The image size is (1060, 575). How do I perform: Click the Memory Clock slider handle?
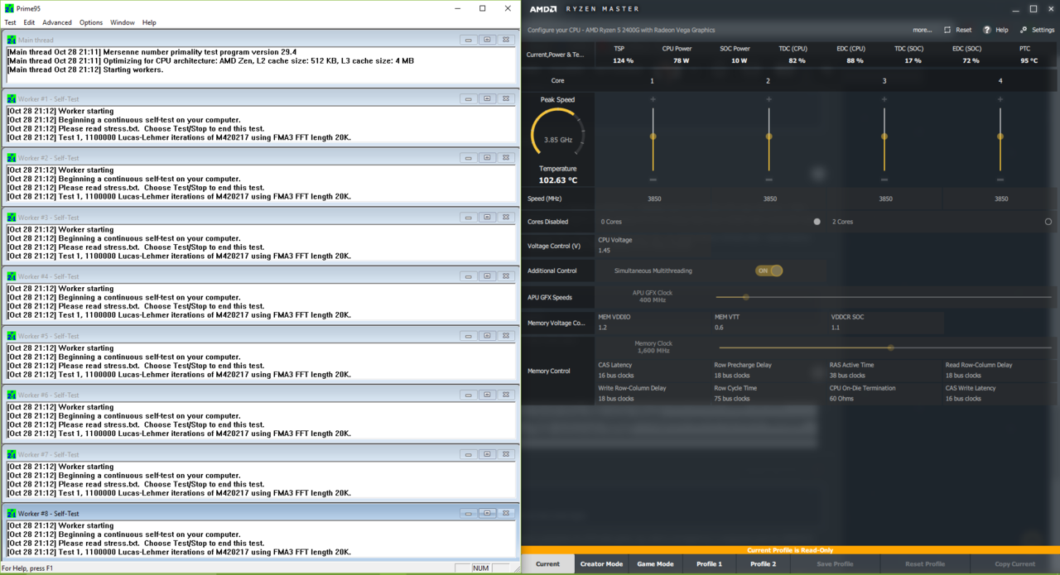[891, 347]
